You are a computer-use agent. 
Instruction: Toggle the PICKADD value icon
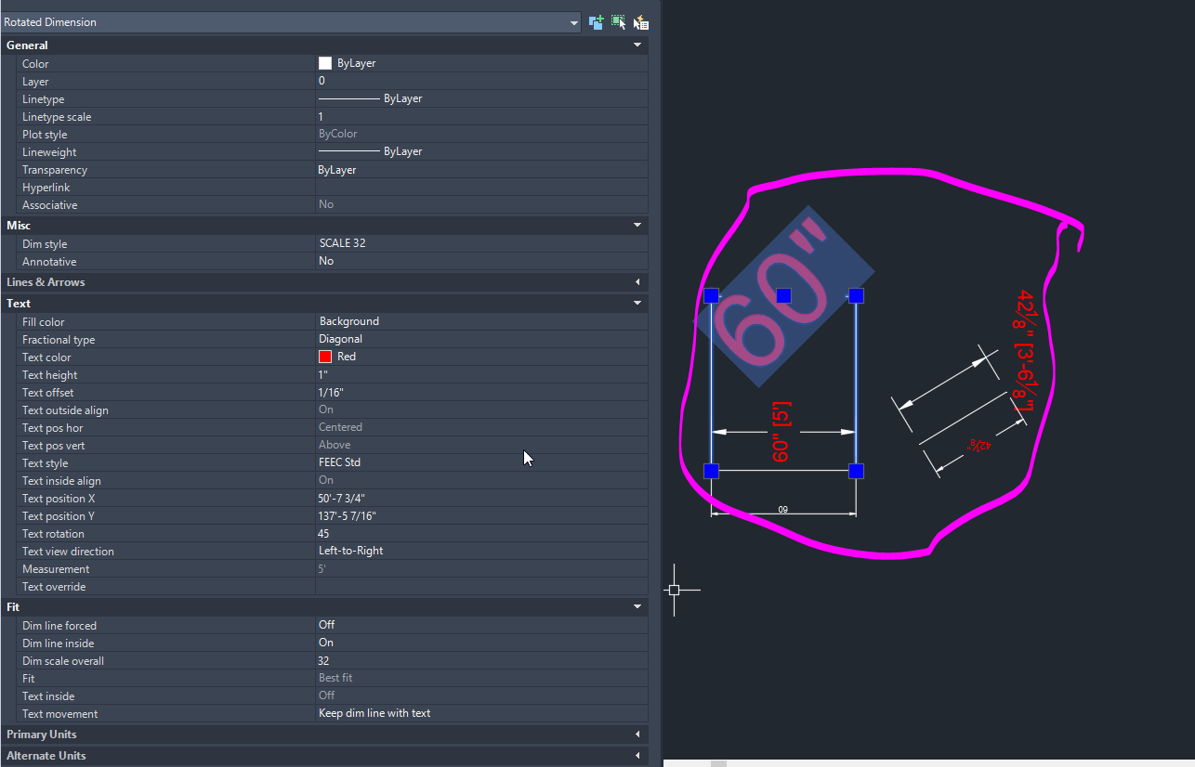[x=596, y=21]
